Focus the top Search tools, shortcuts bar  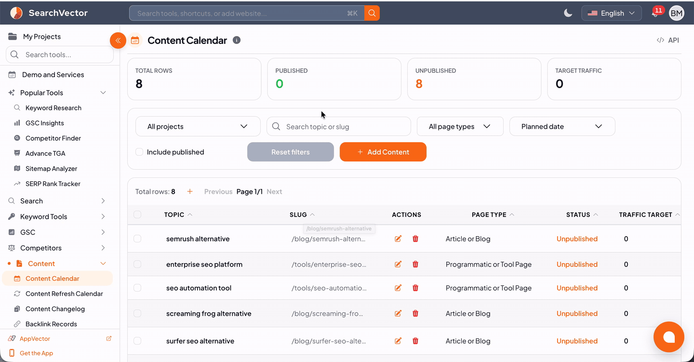point(247,13)
